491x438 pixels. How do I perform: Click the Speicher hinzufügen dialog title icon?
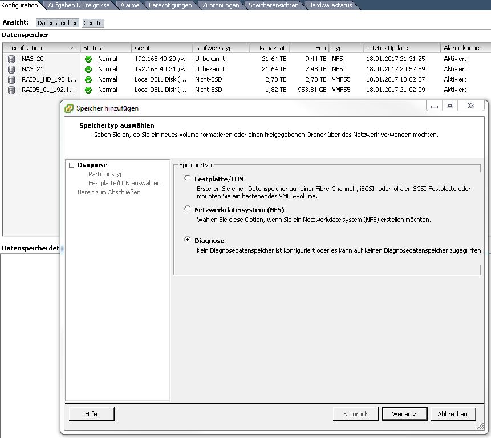tap(69, 108)
